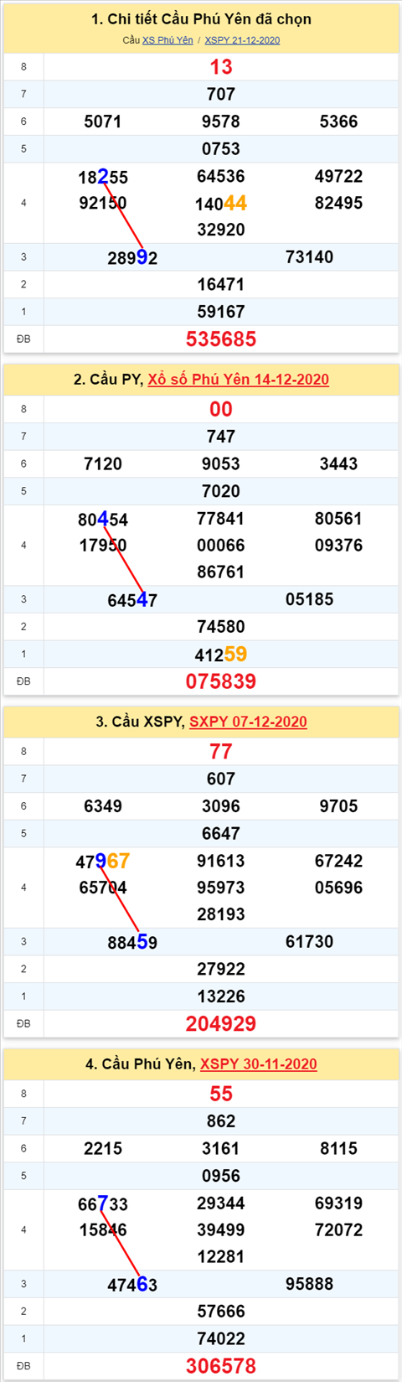Click the number 9578
Viewport: 402px width, 1382px height.
[x=221, y=122]
